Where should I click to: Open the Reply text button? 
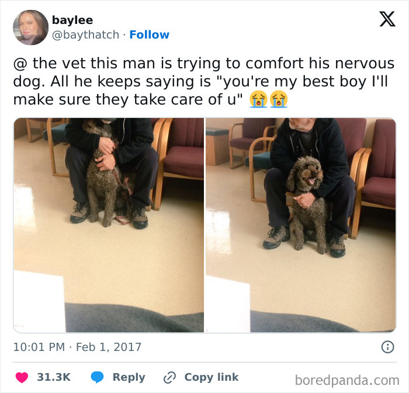(x=129, y=377)
